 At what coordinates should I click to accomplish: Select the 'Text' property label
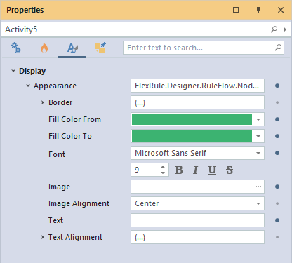55,220
